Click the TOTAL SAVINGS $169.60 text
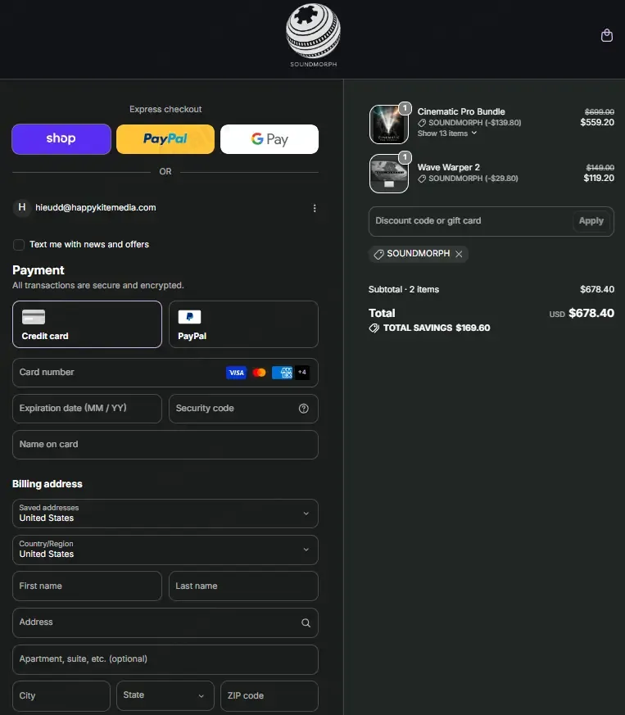The width and height of the screenshot is (625, 715). tap(437, 328)
